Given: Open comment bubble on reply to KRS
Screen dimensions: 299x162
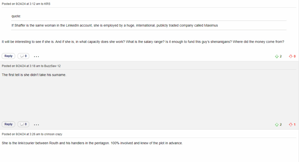Looking at the screenshot, I should tap(23, 56).
